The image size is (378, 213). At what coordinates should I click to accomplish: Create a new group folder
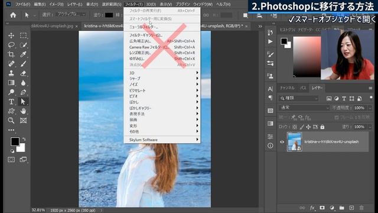coord(341,208)
